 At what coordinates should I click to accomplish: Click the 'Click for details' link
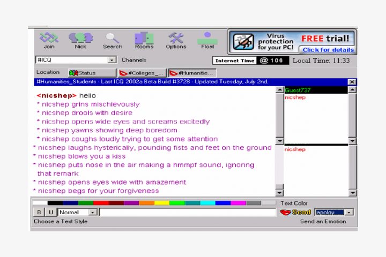tap(328, 50)
